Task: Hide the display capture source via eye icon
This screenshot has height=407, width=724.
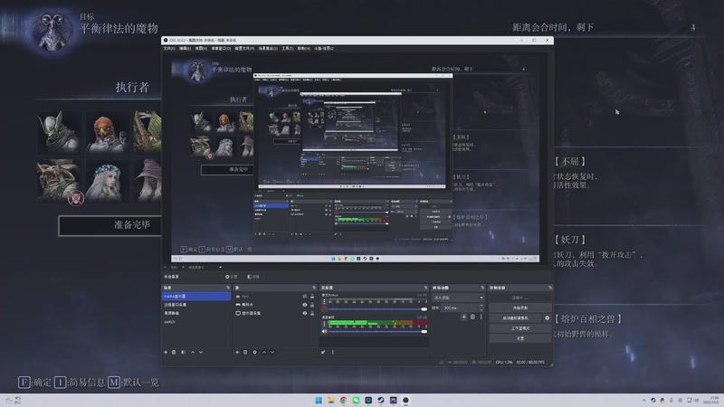Action: click(305, 313)
